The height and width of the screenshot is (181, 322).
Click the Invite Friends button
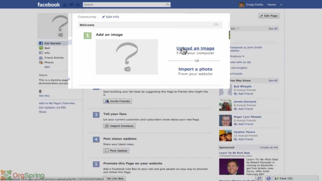[117, 101]
